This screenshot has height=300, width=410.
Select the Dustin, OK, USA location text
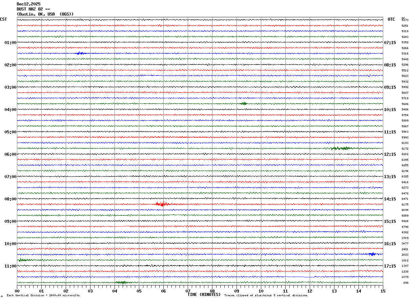pos(45,14)
